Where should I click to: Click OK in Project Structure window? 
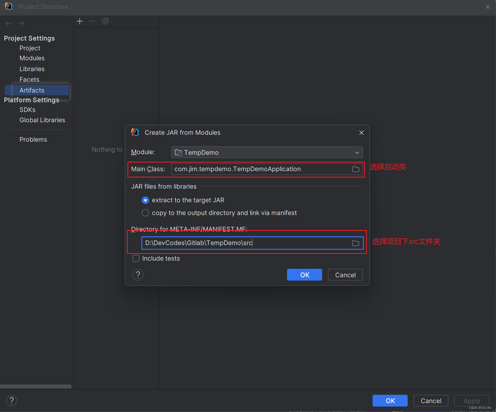(x=390, y=401)
